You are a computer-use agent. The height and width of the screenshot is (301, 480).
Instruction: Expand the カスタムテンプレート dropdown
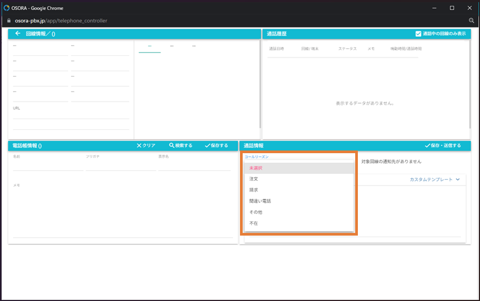(x=457, y=180)
